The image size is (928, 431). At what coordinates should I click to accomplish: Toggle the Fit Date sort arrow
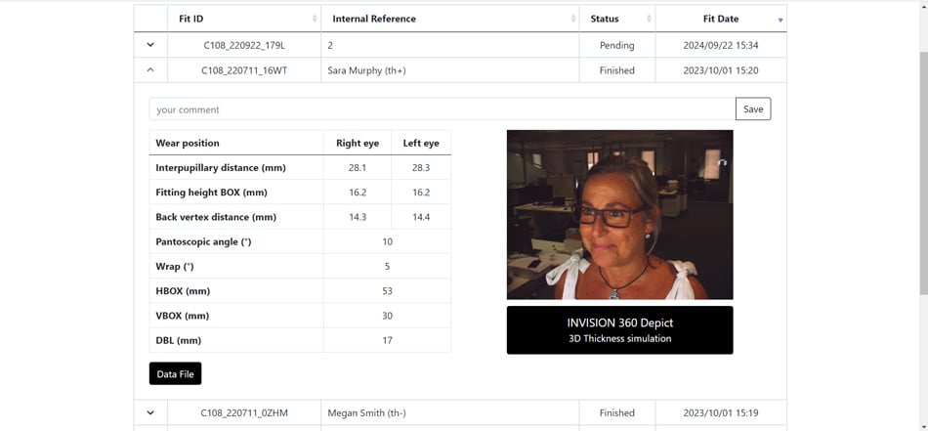point(780,20)
